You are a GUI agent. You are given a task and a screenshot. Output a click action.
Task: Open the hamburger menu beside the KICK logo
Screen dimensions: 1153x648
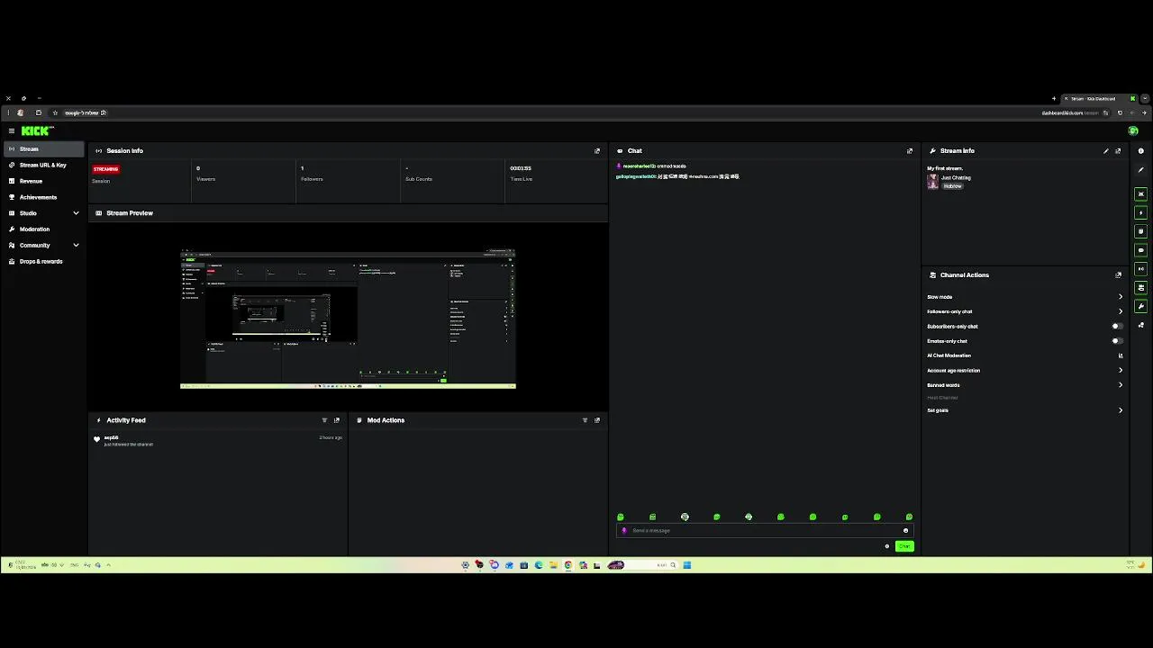[12, 131]
